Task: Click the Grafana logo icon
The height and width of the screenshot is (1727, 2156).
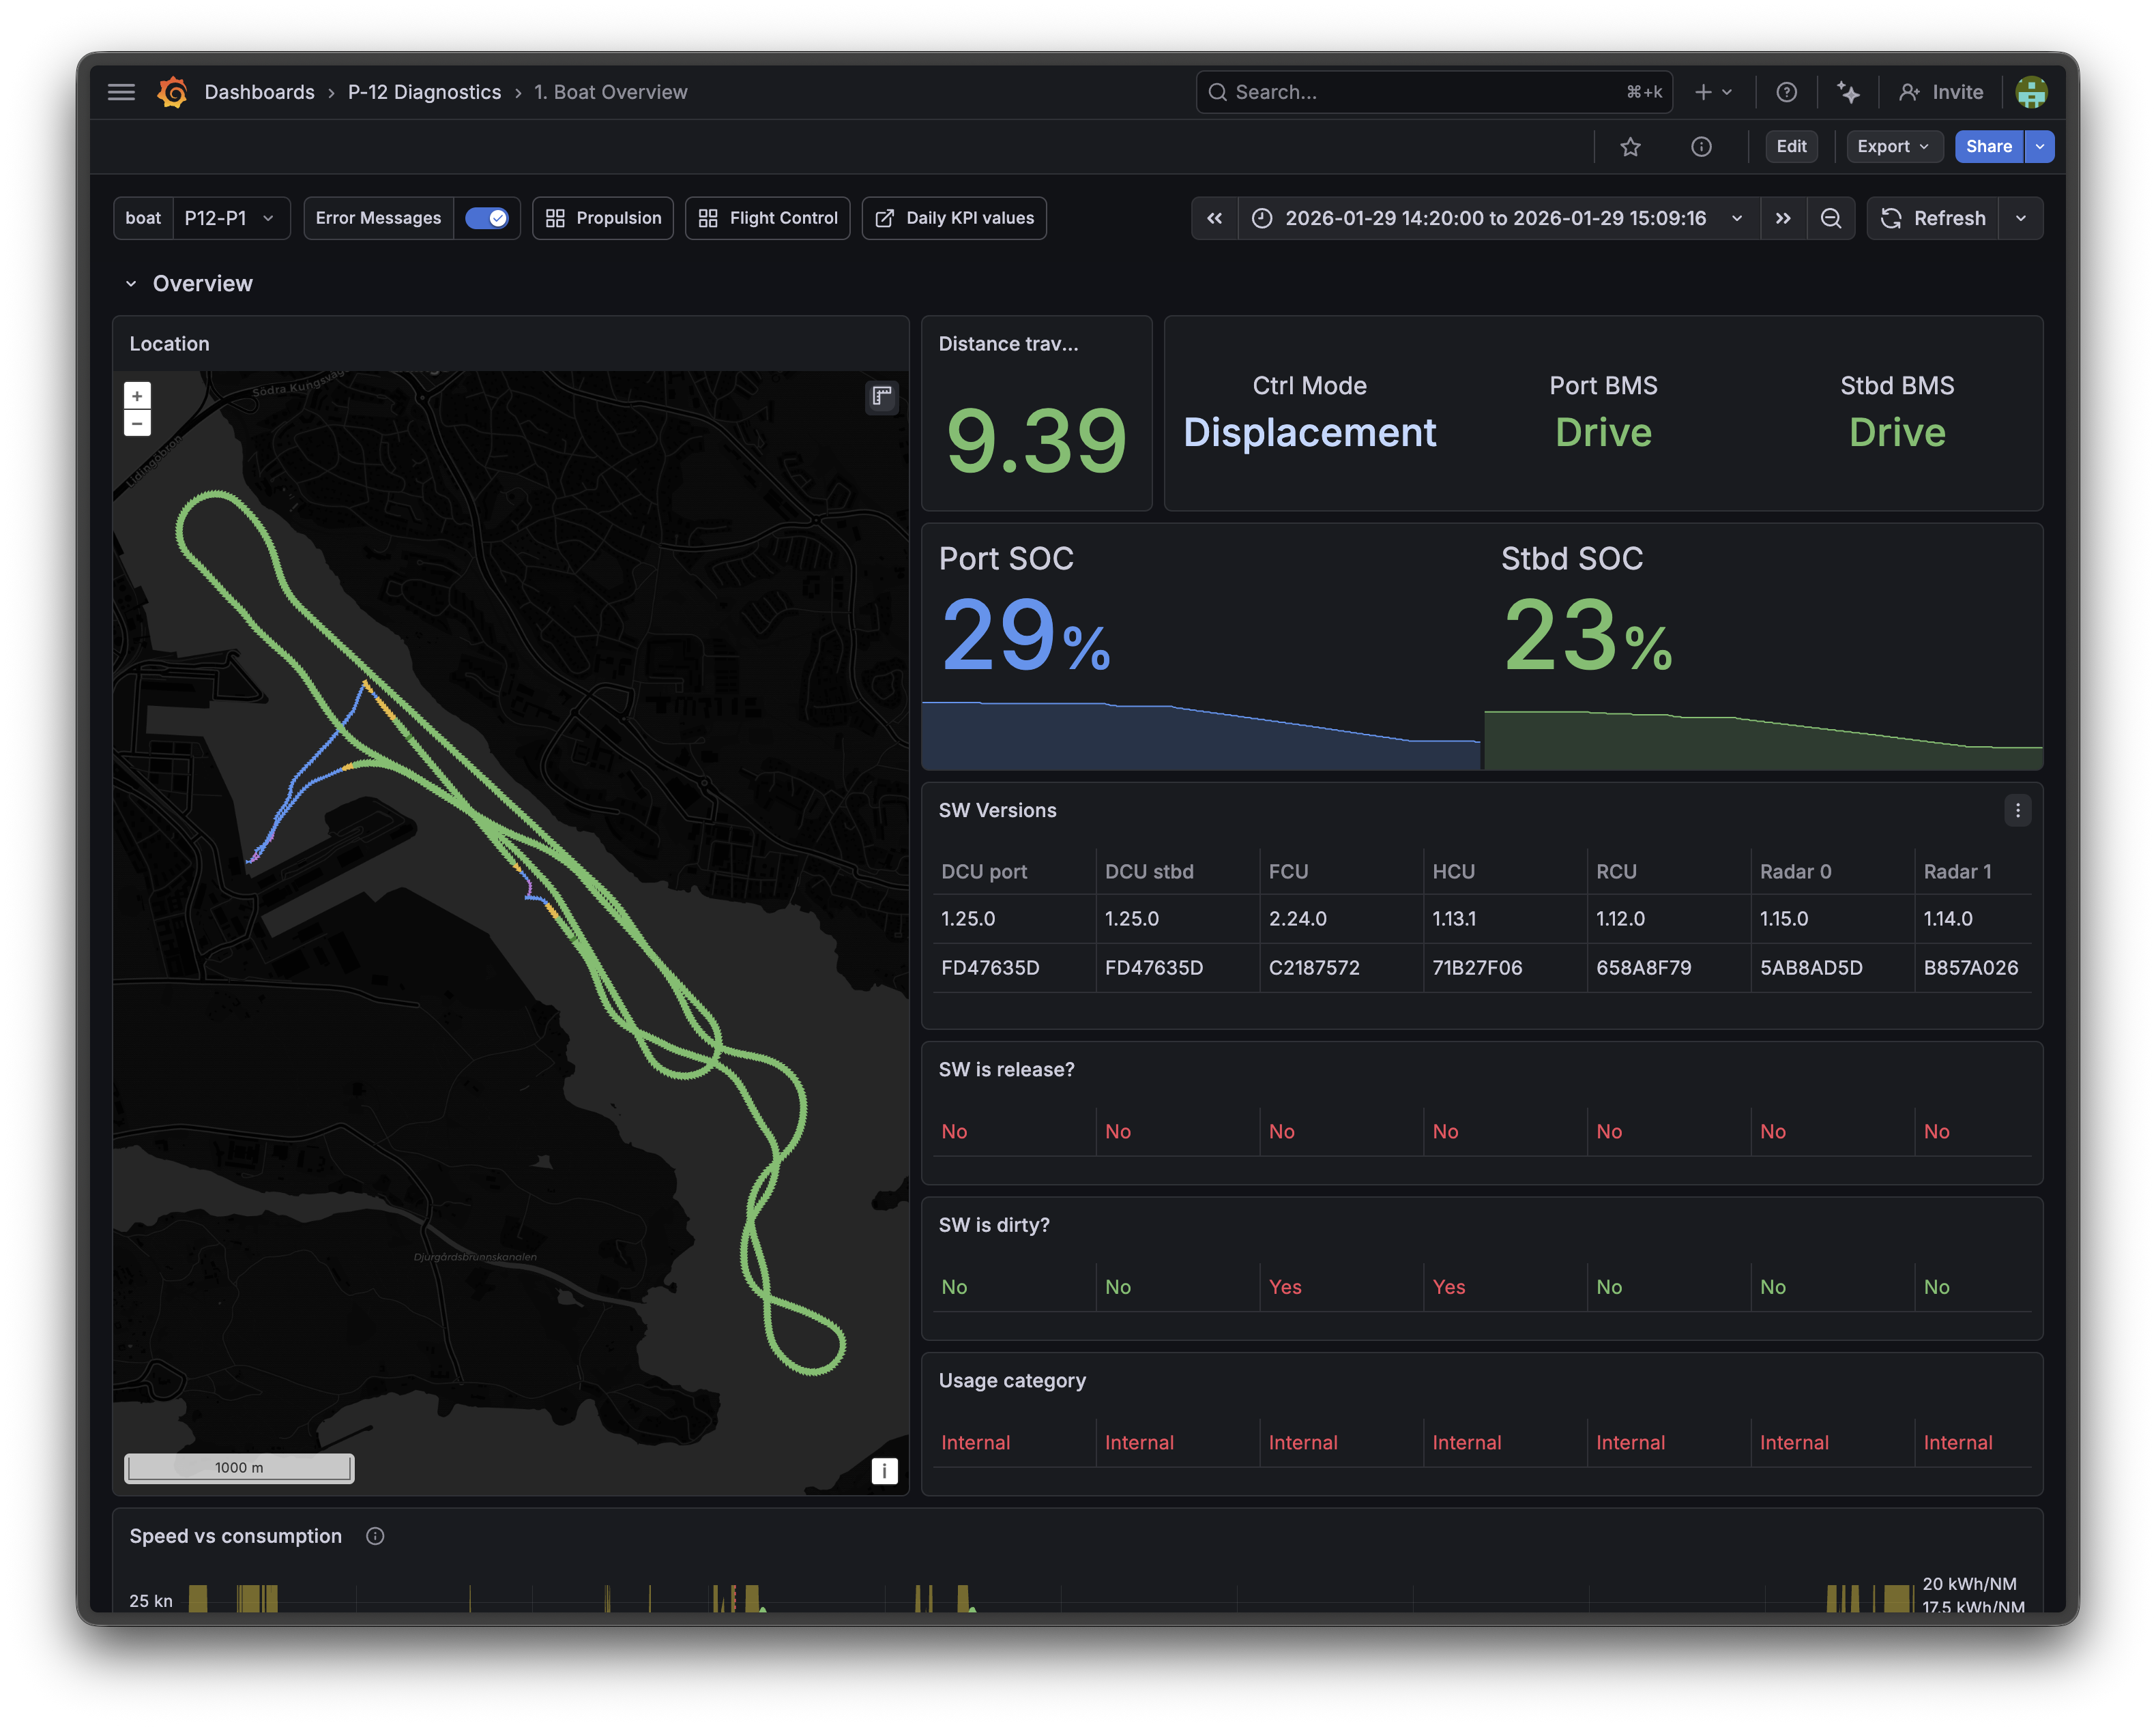Action: point(173,92)
